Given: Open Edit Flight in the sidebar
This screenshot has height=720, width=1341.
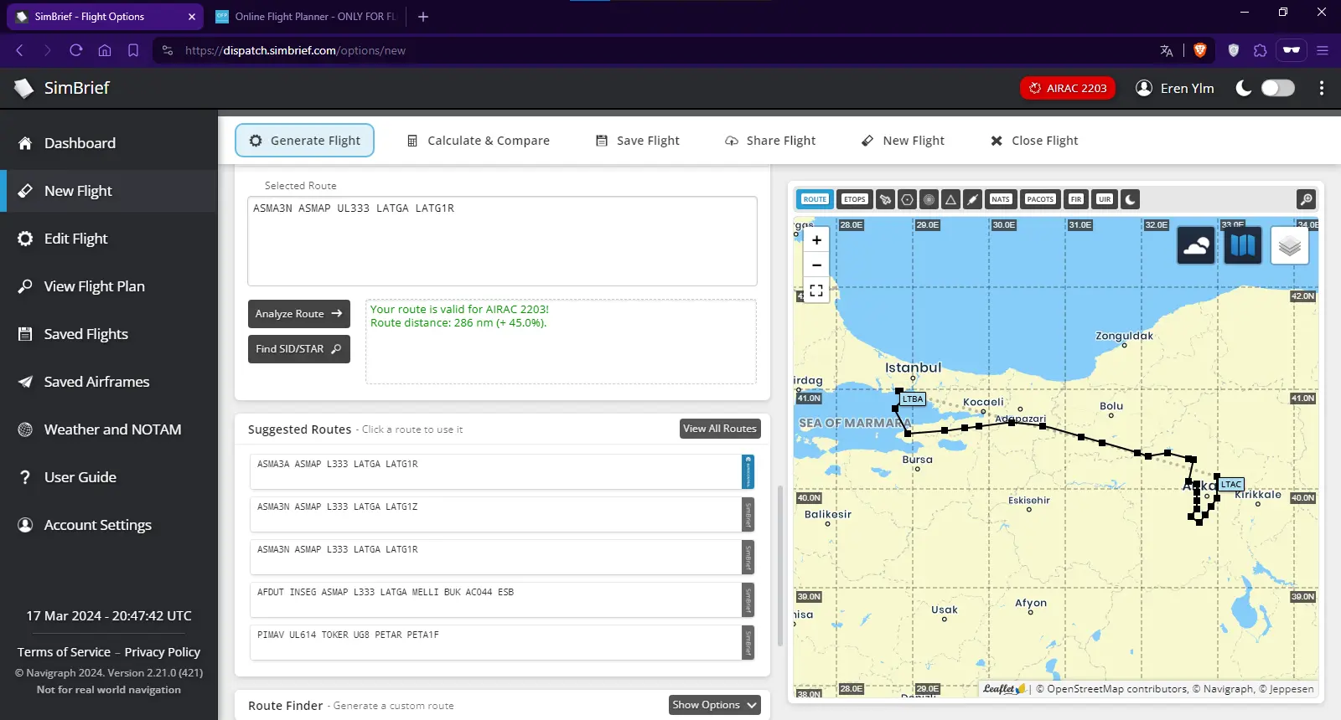Looking at the screenshot, I should tap(109, 239).
